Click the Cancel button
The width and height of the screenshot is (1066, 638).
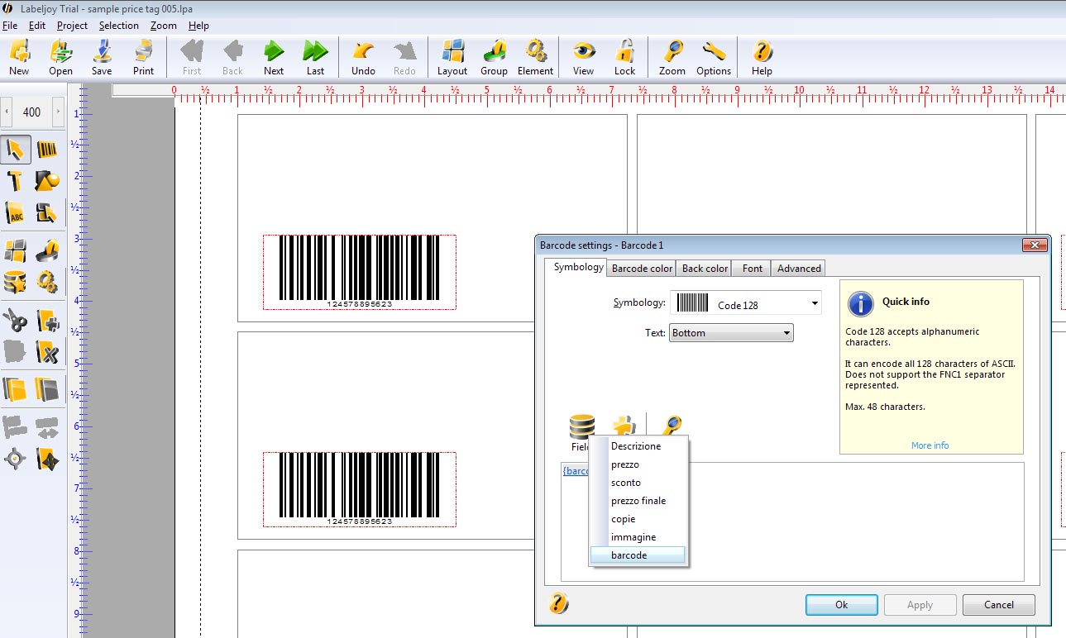[x=999, y=605]
